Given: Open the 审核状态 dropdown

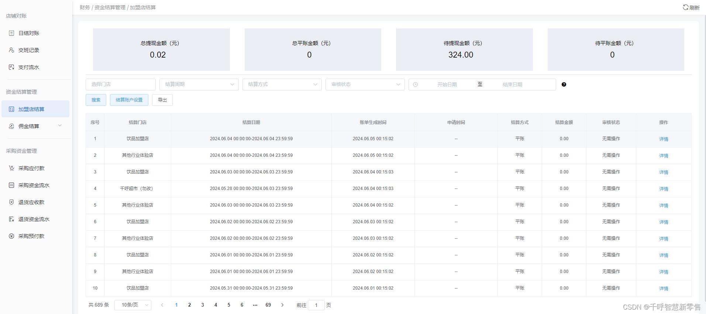Looking at the screenshot, I should [x=365, y=84].
